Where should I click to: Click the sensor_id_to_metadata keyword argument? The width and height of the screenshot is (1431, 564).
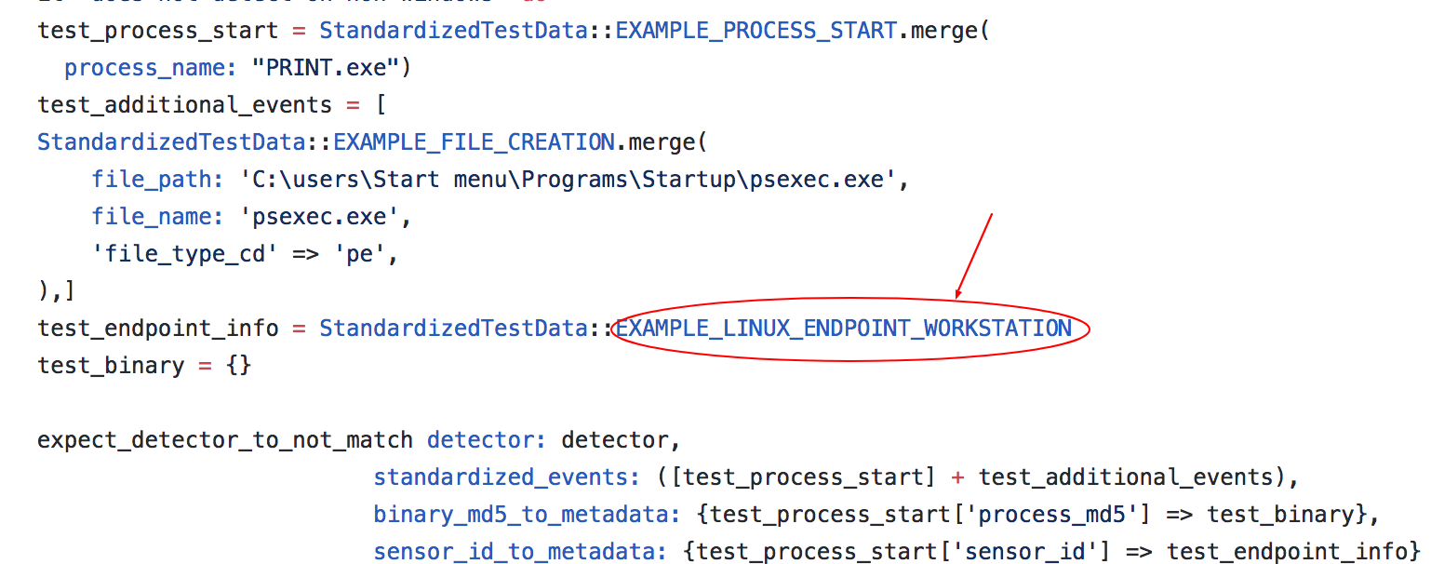point(520,552)
